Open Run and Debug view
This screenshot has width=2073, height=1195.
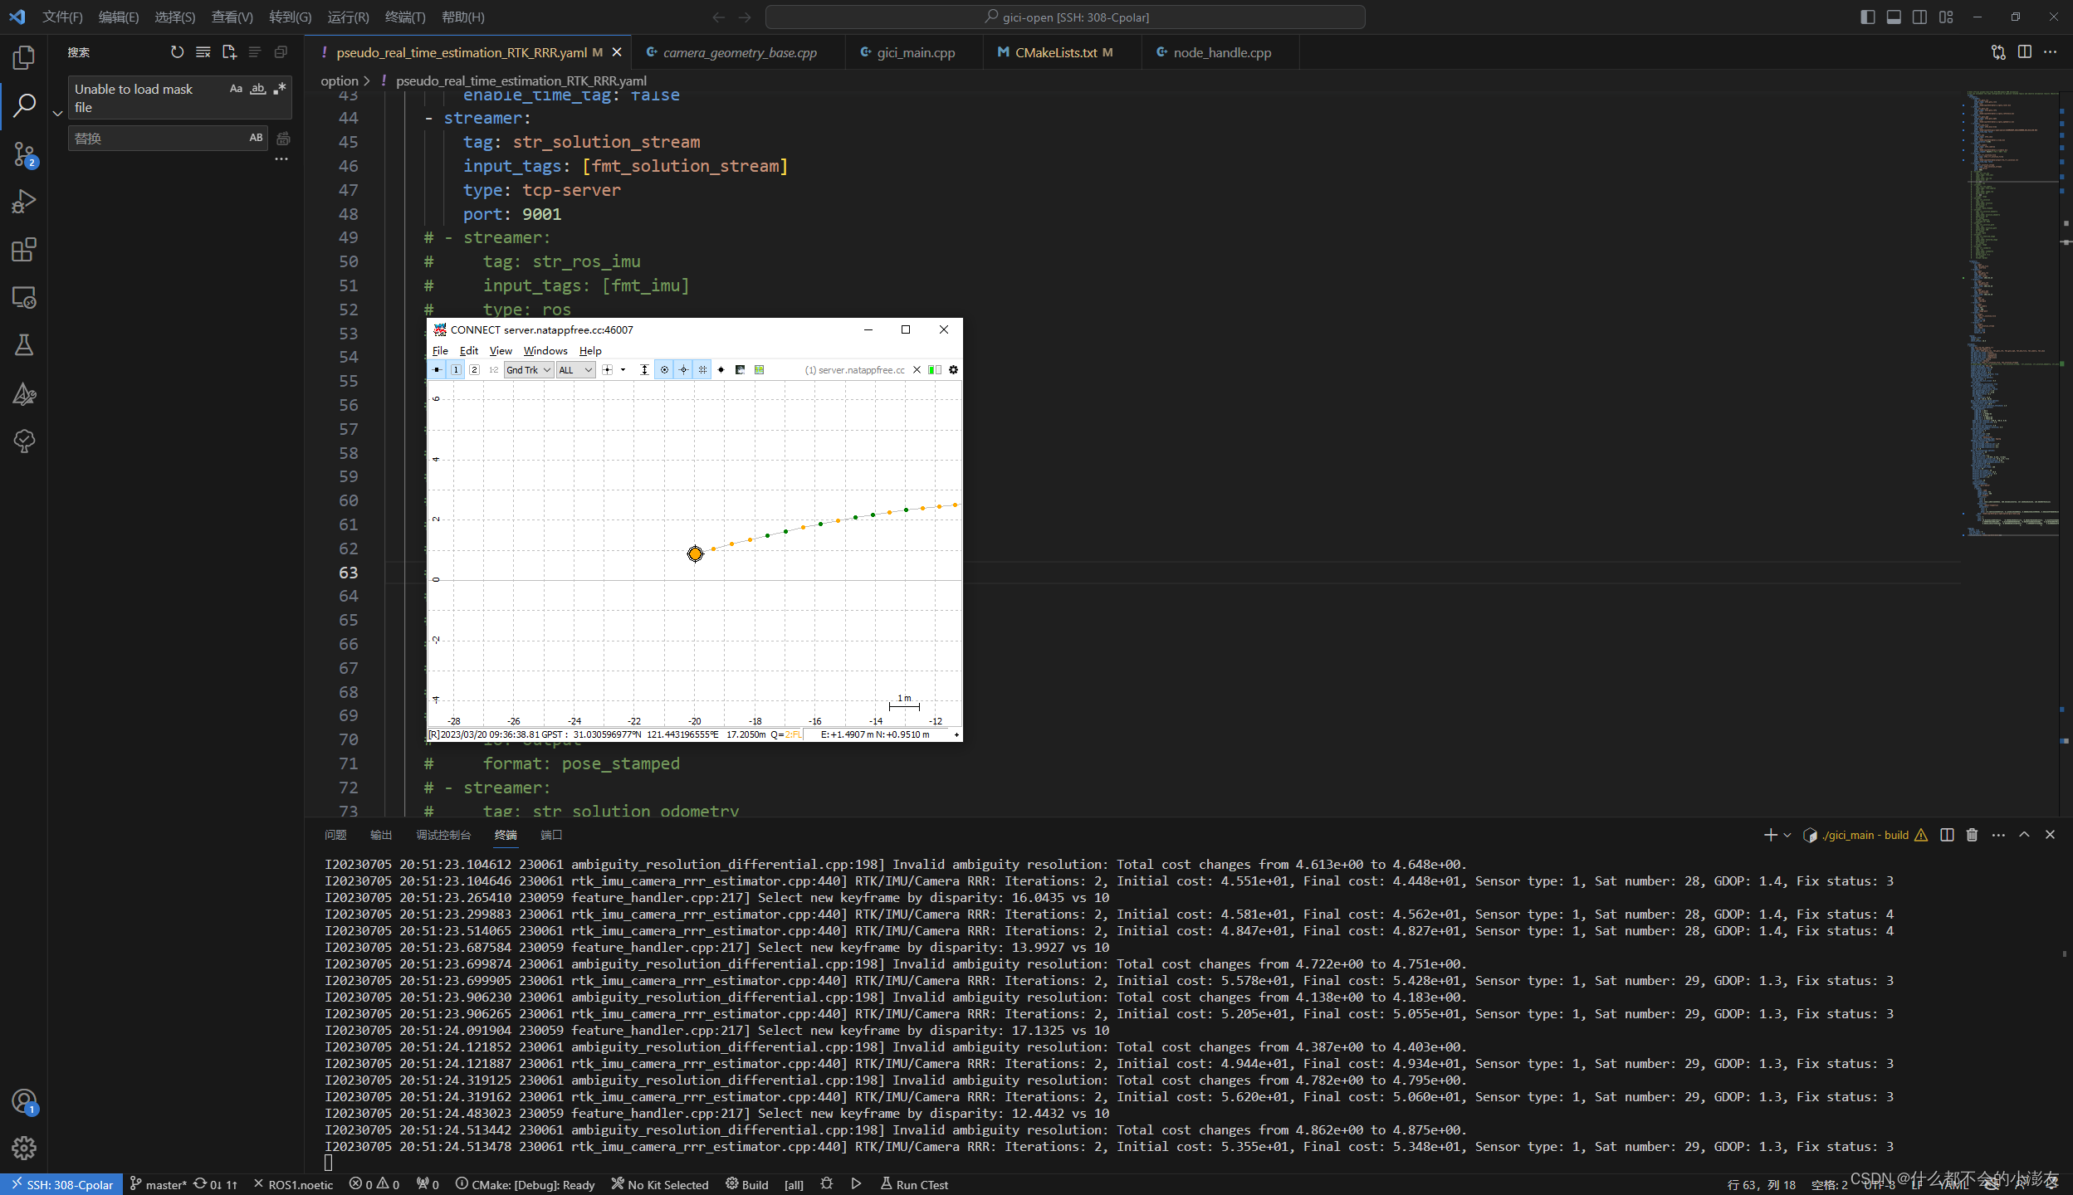(x=24, y=202)
